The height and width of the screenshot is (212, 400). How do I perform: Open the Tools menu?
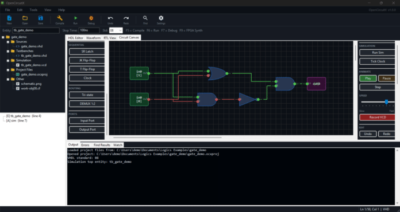[x=33, y=10]
